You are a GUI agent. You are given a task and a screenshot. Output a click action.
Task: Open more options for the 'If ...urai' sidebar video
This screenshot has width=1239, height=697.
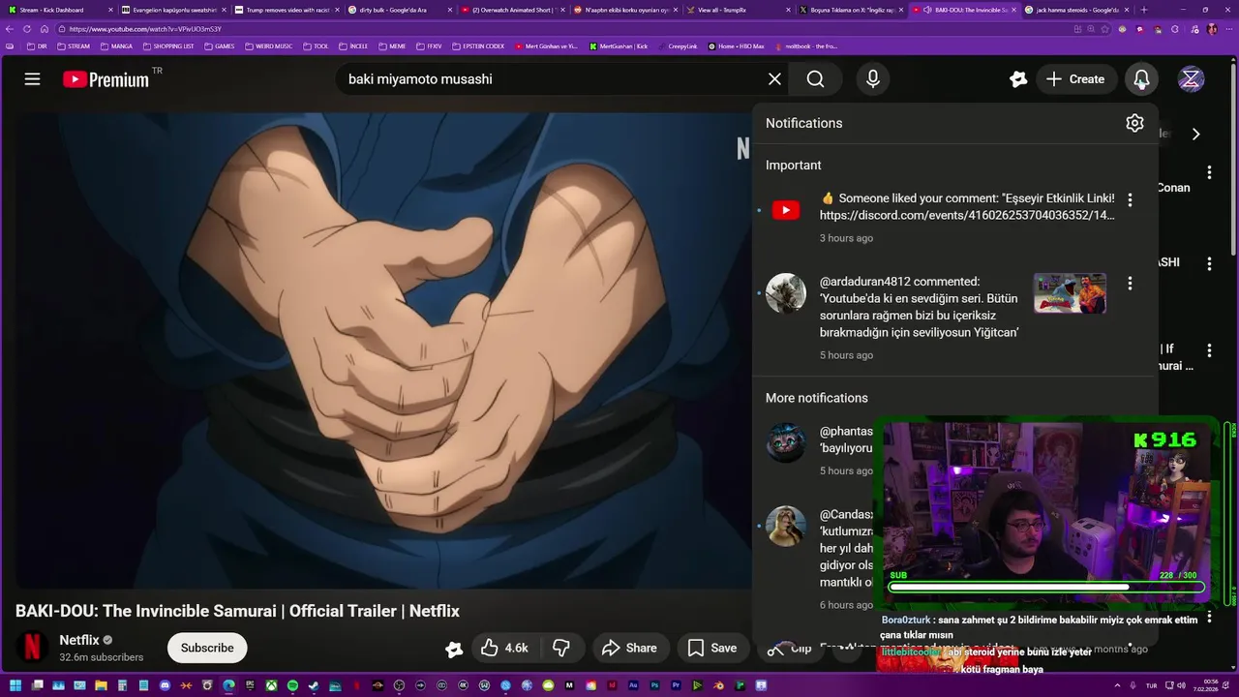[x=1209, y=350]
